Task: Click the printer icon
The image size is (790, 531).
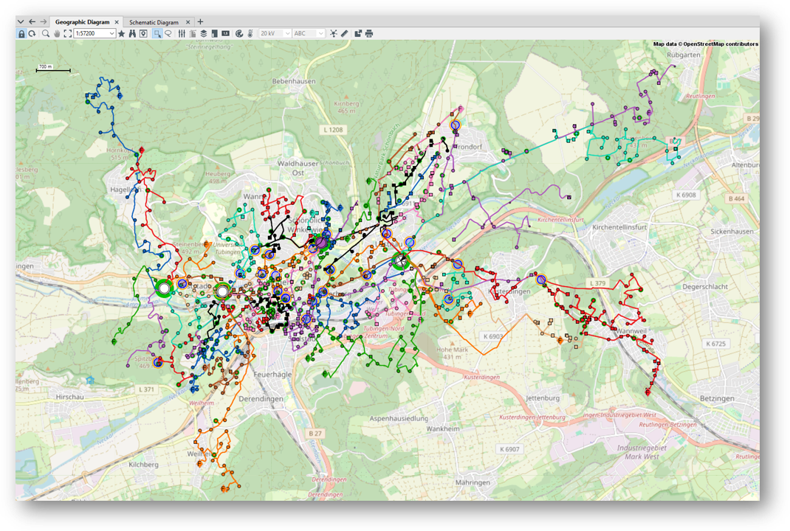Action: pos(369,34)
